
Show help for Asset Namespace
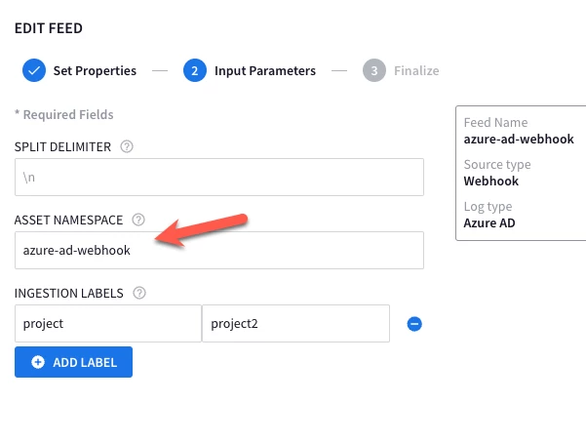[x=138, y=220]
